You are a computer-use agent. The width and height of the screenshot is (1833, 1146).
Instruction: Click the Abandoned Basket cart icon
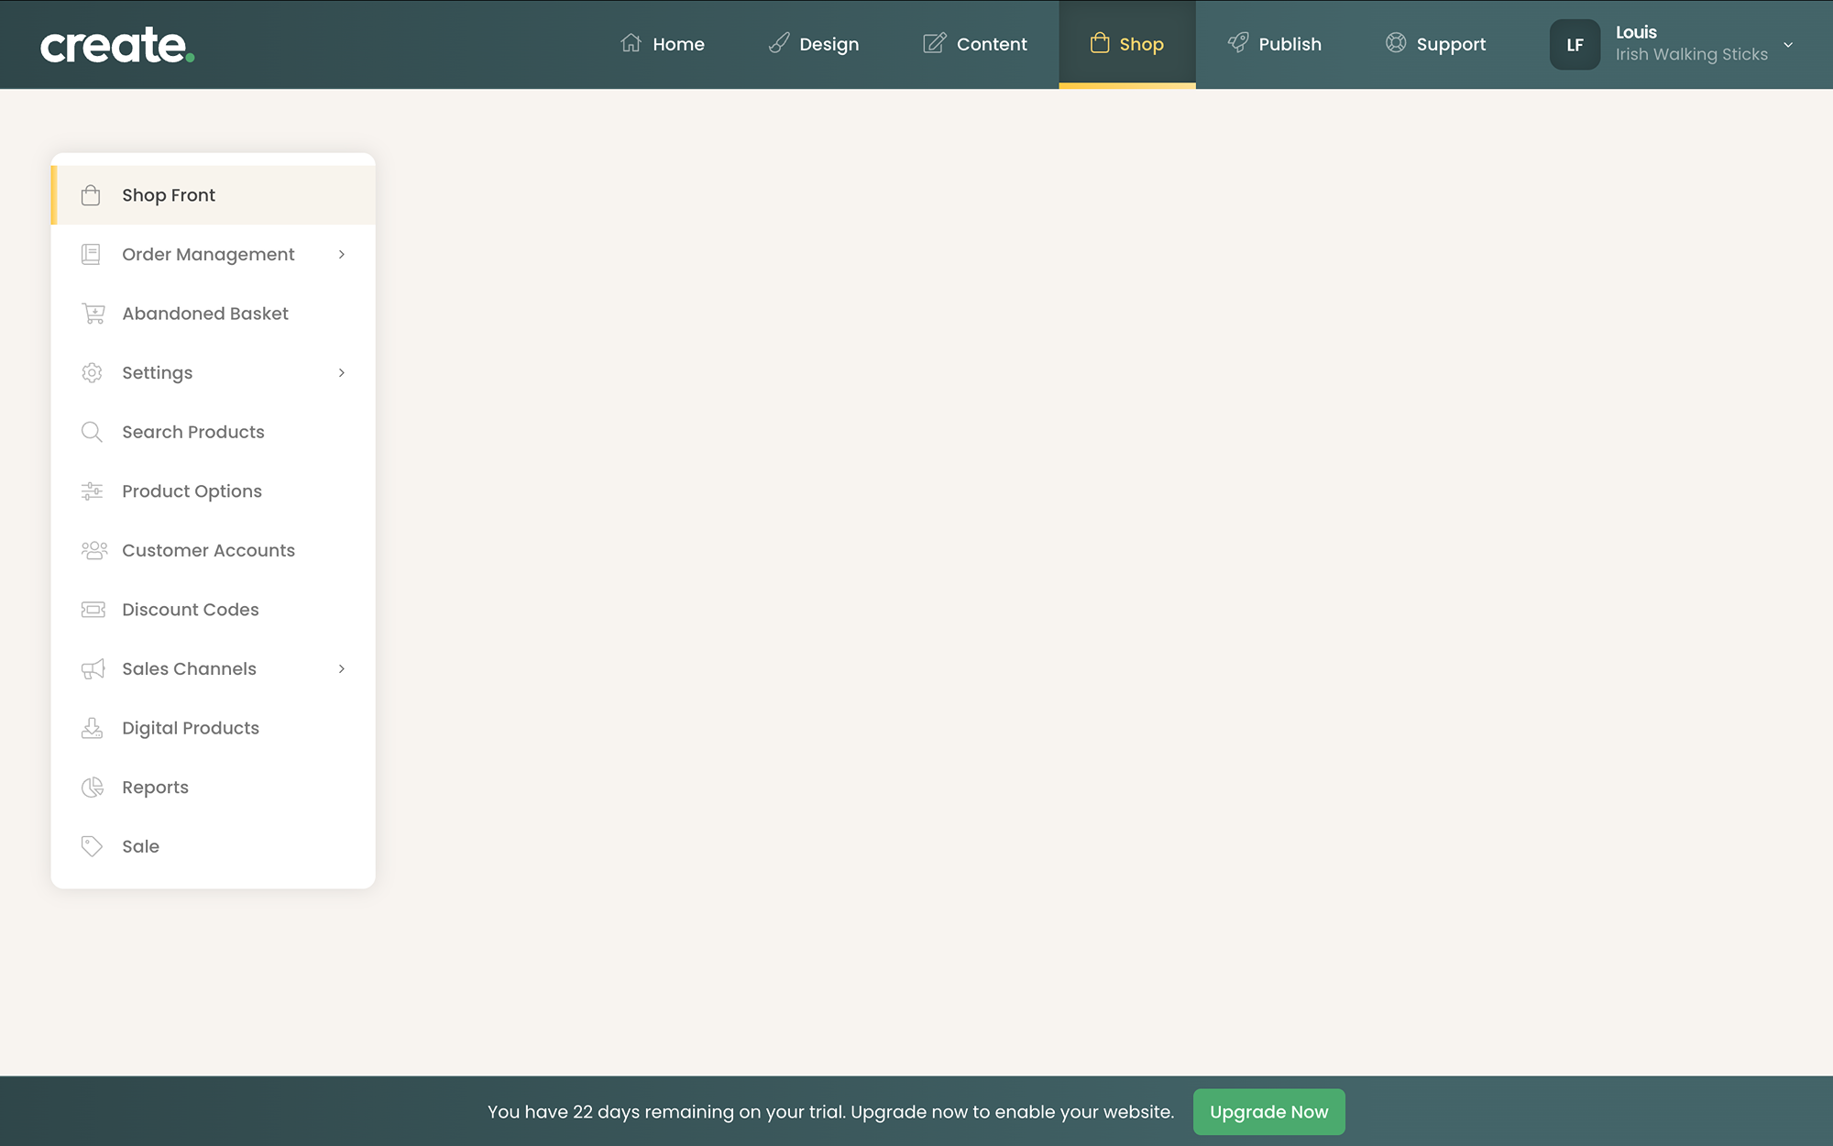(93, 314)
